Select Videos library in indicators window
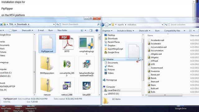Viewport: 199px width, 112px height. point(109,73)
